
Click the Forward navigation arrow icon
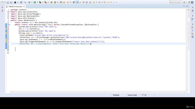point(114,2)
